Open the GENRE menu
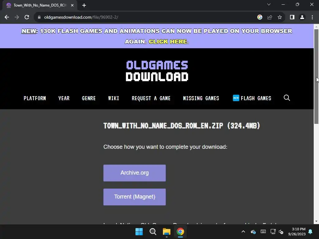The image size is (319, 239). click(x=89, y=98)
